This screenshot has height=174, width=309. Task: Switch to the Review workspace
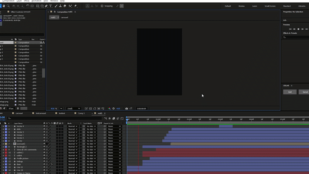point(241,6)
